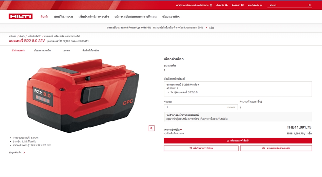
Task: Click the ติดต่อเรา contact link text
Action: [236, 5]
